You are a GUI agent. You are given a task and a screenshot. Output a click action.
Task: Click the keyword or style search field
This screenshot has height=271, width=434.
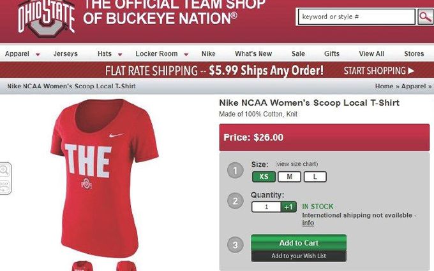(355, 17)
